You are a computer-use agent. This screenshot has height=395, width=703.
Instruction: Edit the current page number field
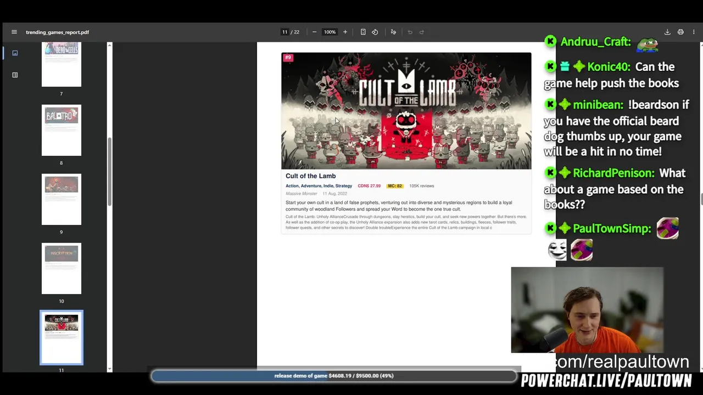[x=284, y=32]
